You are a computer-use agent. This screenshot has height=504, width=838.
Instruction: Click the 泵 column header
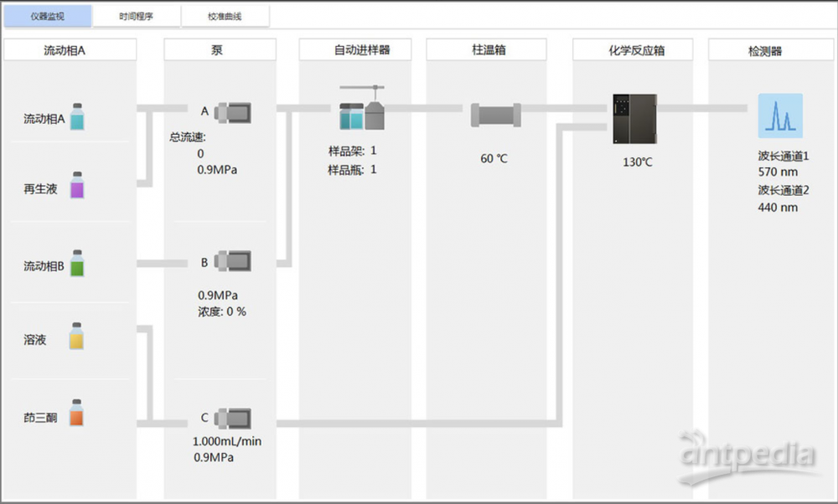click(218, 50)
